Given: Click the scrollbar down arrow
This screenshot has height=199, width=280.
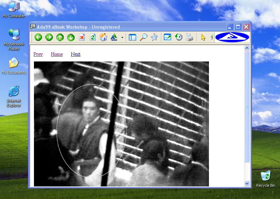Looking at the screenshot, I should [247, 183].
